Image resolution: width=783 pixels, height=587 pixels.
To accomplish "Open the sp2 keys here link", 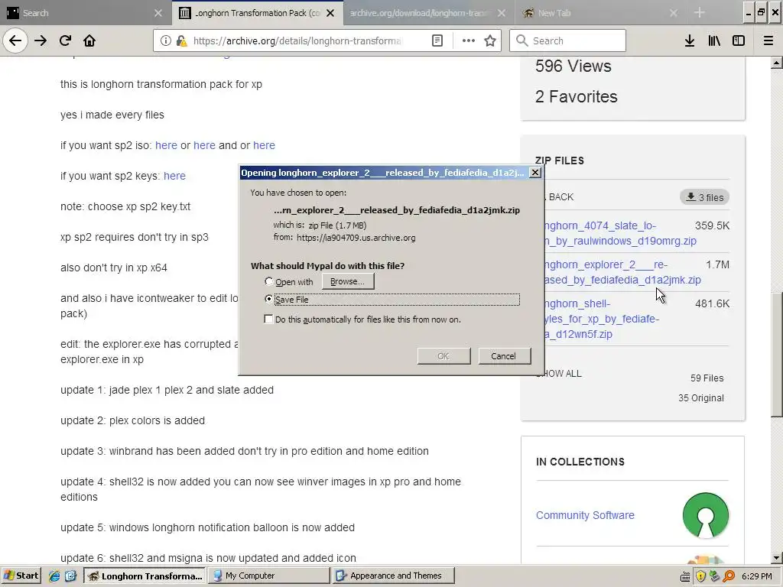I will click(175, 176).
